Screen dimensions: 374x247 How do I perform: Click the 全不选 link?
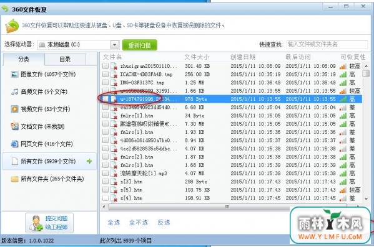[x=139, y=223]
